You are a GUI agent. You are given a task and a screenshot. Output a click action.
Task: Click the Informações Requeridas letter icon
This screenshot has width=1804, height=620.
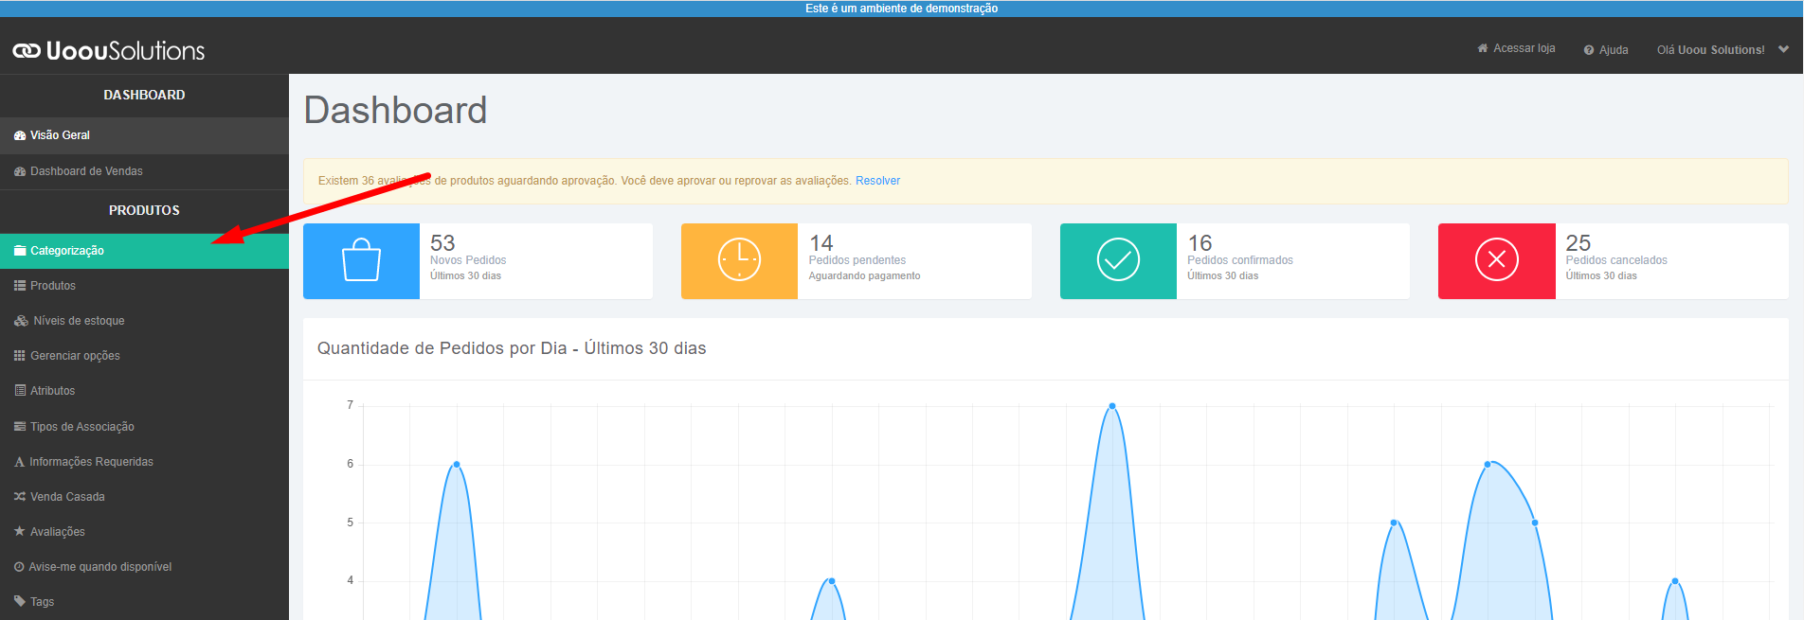pos(19,462)
